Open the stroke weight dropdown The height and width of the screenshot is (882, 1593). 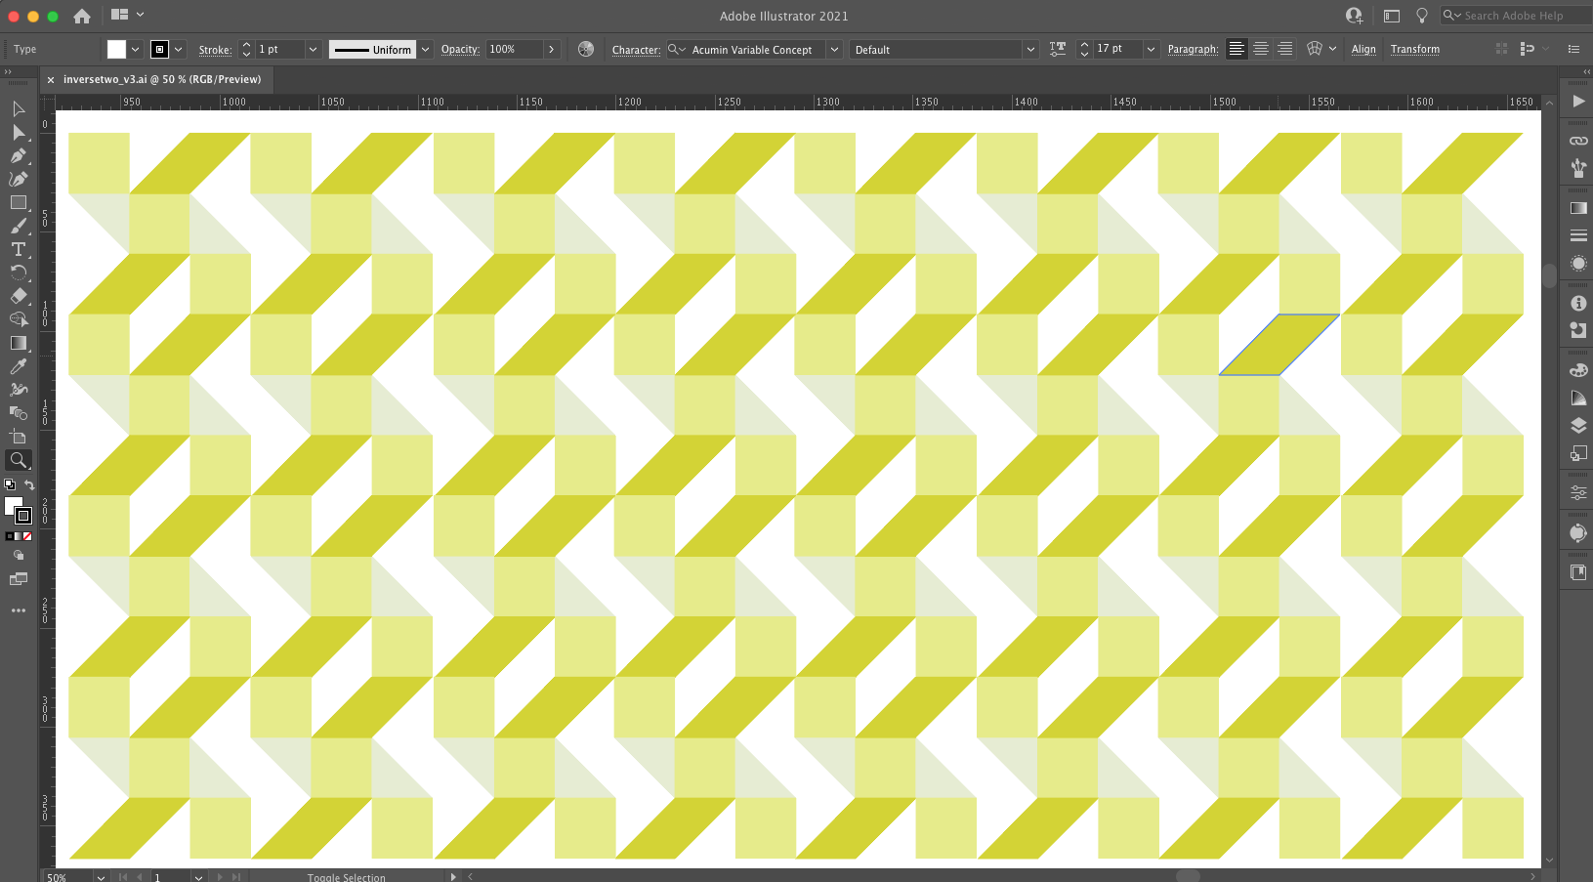(x=313, y=49)
